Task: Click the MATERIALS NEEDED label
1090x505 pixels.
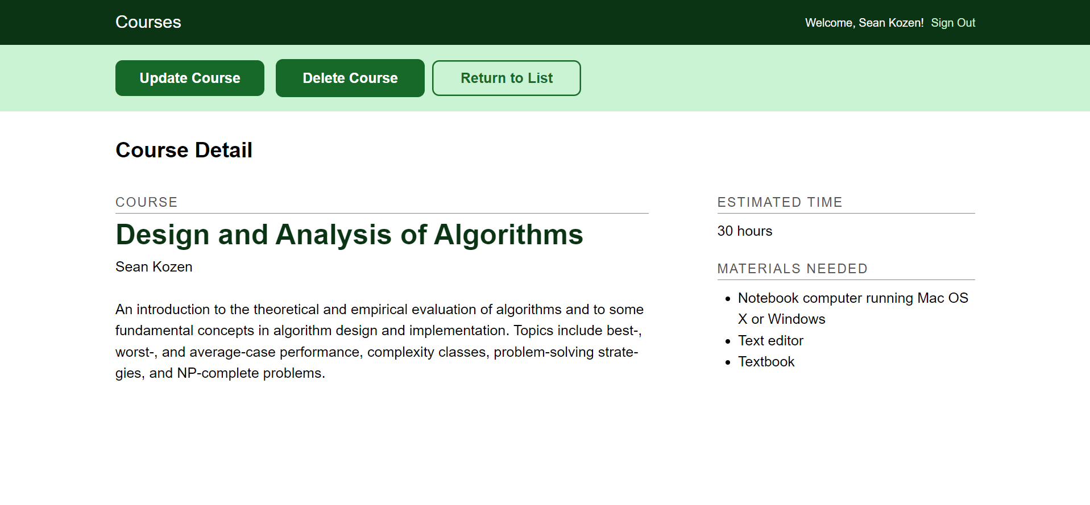Action: 793,269
